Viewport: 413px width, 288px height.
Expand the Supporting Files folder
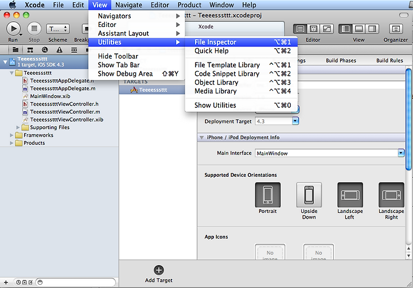[18, 127]
